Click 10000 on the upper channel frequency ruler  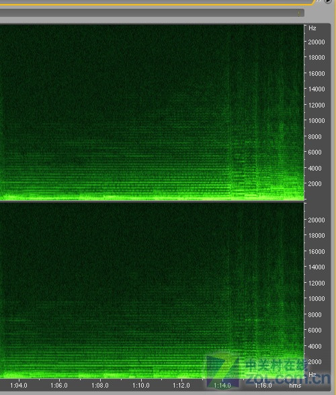pos(317,121)
